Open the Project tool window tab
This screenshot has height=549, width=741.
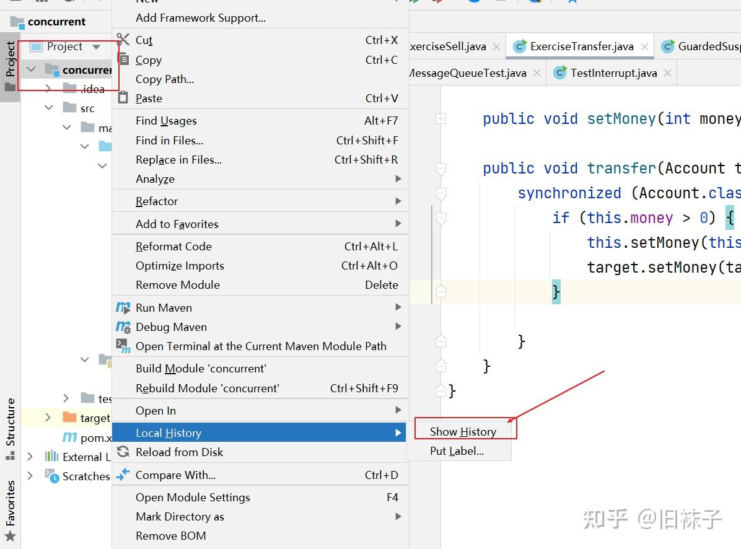point(10,66)
